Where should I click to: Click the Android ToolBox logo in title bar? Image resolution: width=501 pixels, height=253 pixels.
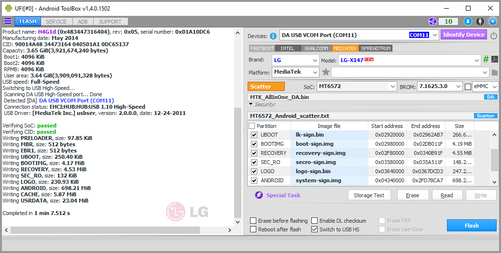pos(8,8)
